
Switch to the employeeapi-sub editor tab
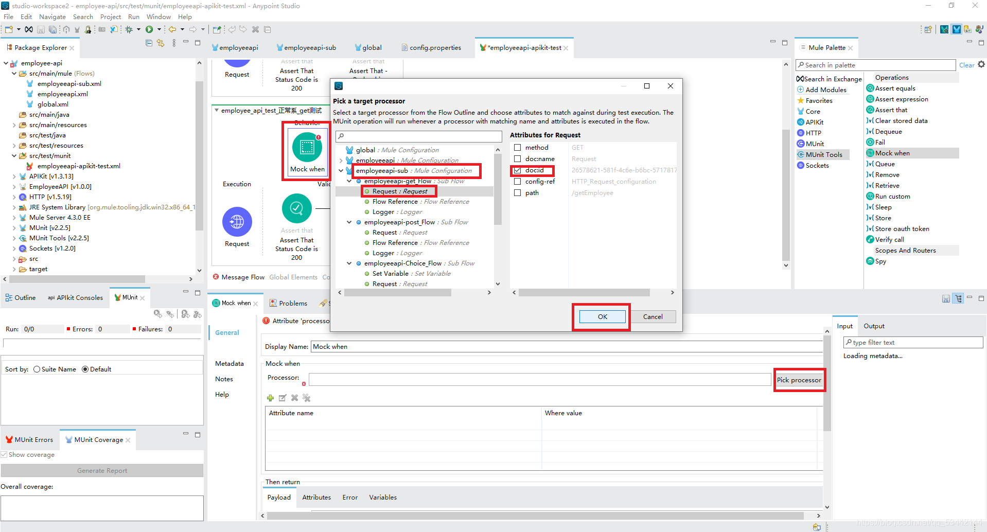[x=306, y=48]
